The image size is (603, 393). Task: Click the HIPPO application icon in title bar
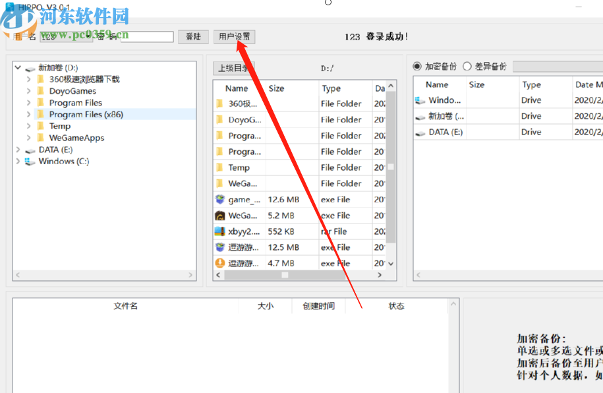pyautogui.click(x=9, y=5)
